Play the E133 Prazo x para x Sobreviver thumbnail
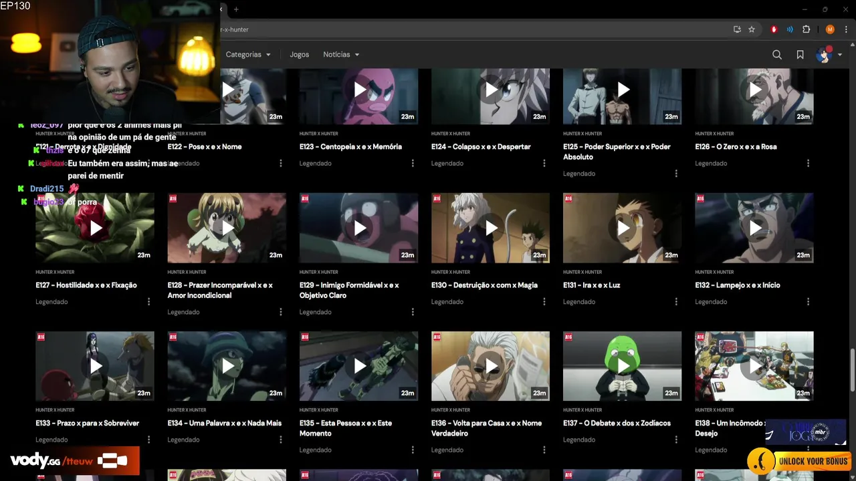This screenshot has width=856, height=481. [x=95, y=366]
